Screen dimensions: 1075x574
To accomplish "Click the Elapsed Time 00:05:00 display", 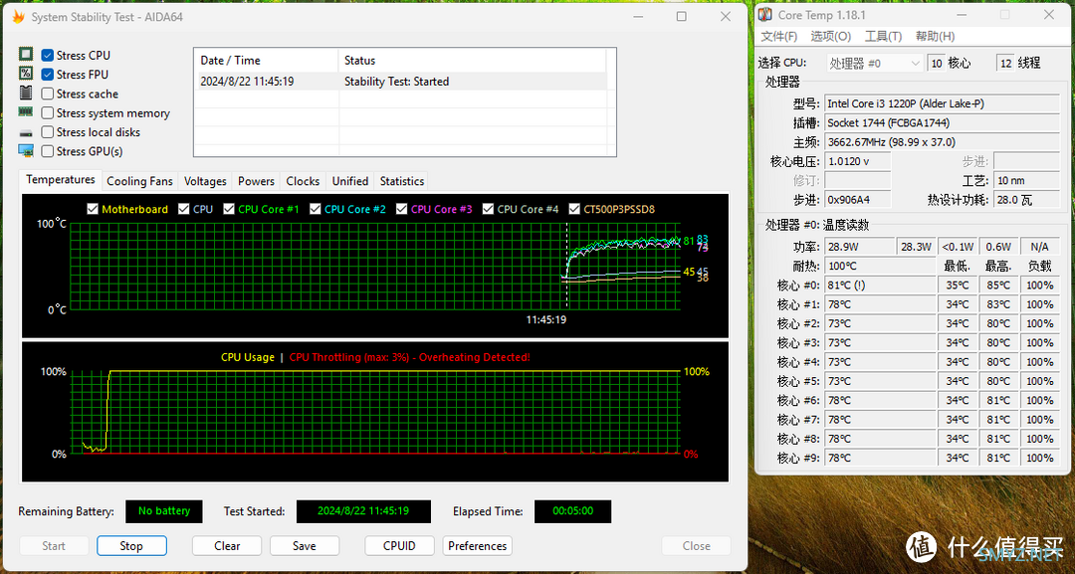I will [572, 511].
